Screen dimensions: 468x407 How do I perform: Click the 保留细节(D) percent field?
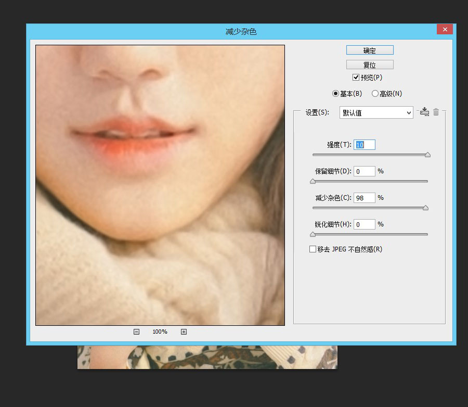click(365, 171)
